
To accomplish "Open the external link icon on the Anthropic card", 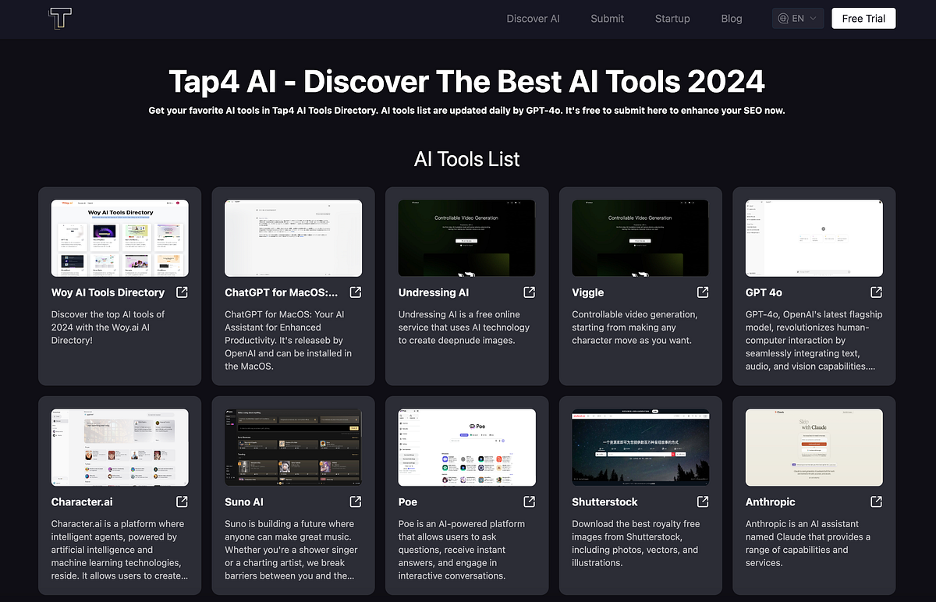I will point(876,502).
